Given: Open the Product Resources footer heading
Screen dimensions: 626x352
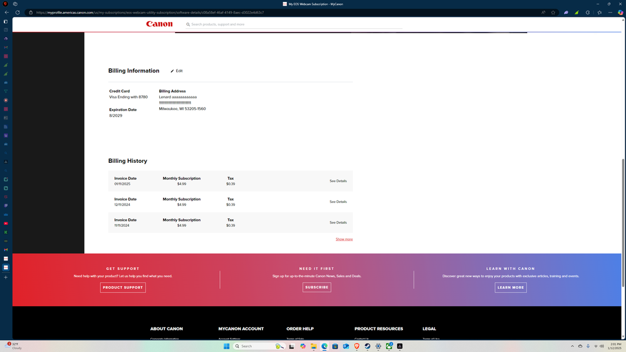Looking at the screenshot, I should (378, 329).
